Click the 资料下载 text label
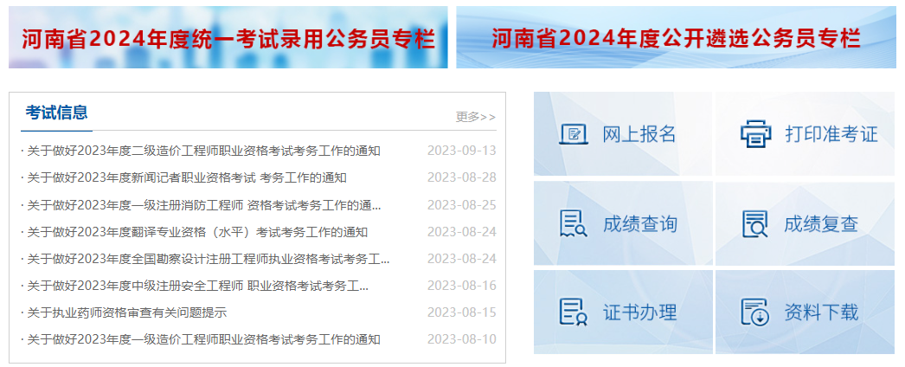 pos(821,312)
